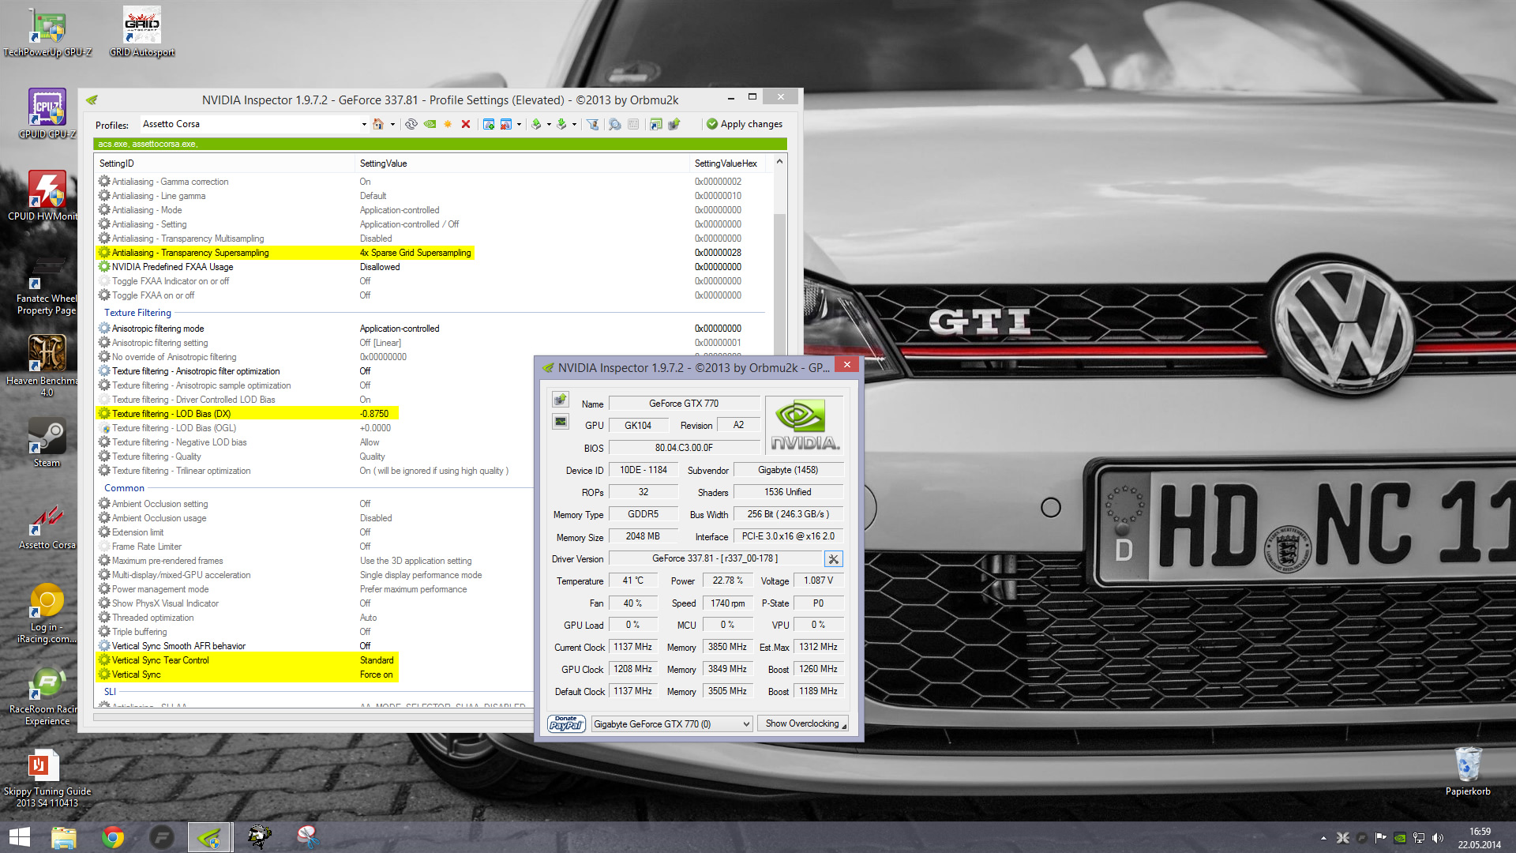
Task: Open driver profile settings wrench icon
Action: 833,559
